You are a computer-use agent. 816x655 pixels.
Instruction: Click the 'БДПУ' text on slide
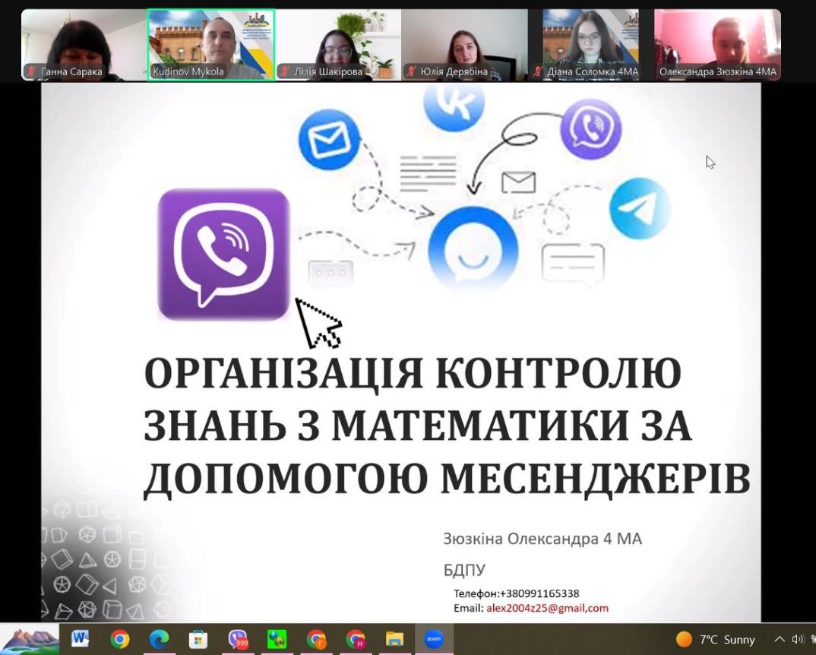coord(464,570)
